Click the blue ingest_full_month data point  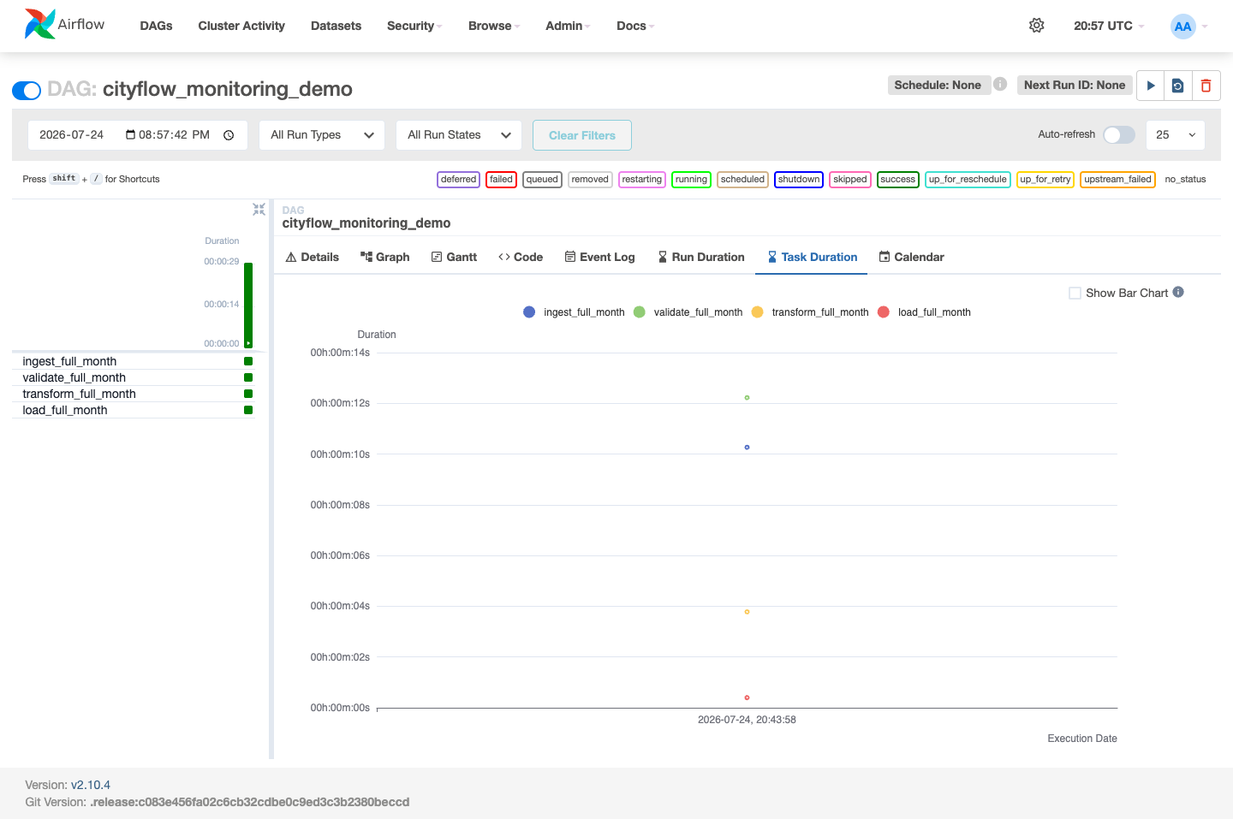[x=747, y=448]
